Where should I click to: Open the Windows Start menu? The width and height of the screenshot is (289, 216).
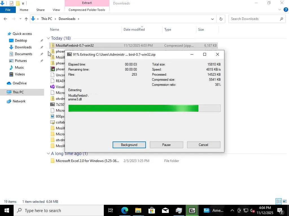click(7, 210)
